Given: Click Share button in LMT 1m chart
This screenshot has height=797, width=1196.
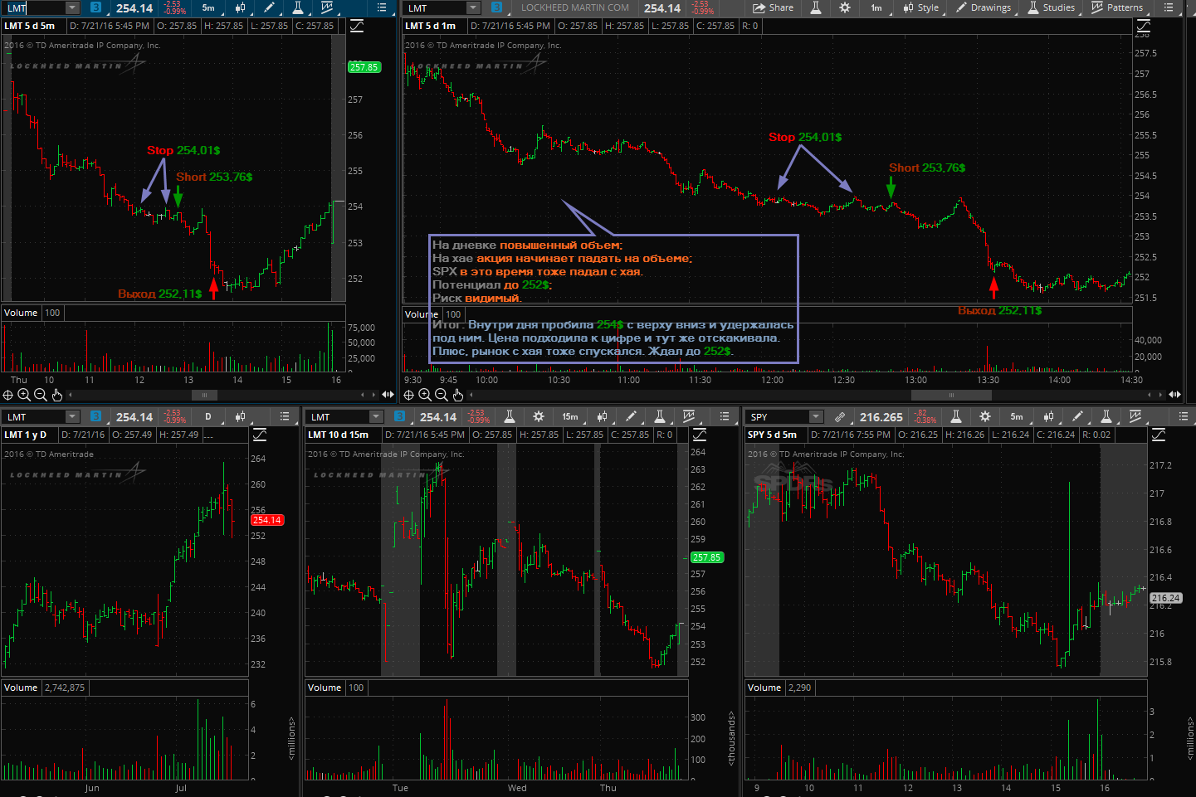Looking at the screenshot, I should 773,7.
